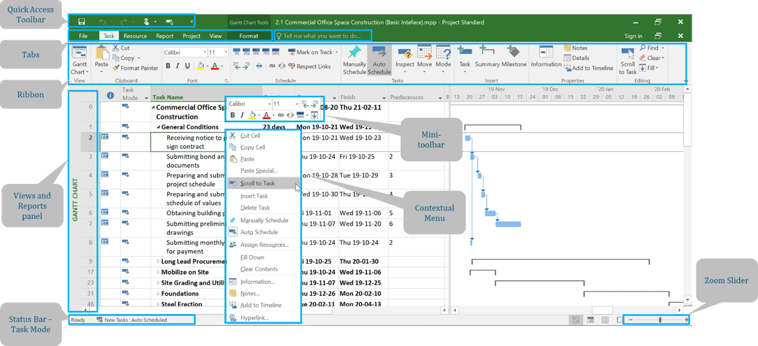This screenshot has height=346, width=758.
Task: Click the 50% complete progress icon
Action: (256, 52)
